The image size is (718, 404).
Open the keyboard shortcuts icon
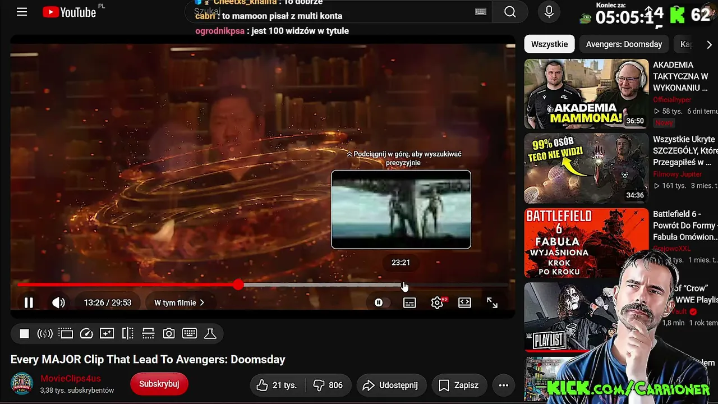coord(190,334)
